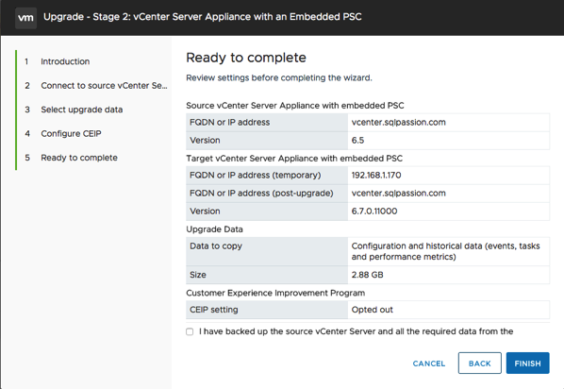
Task: Click the VMware vm logo icon
Action: pyautogui.click(x=25, y=17)
